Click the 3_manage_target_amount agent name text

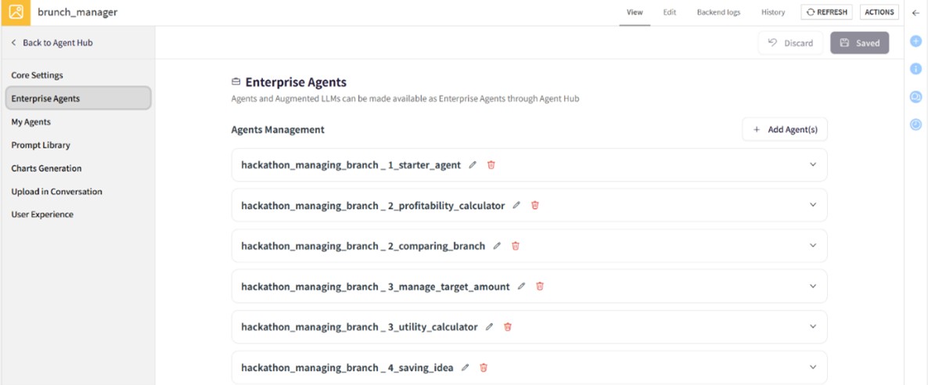[x=376, y=286]
